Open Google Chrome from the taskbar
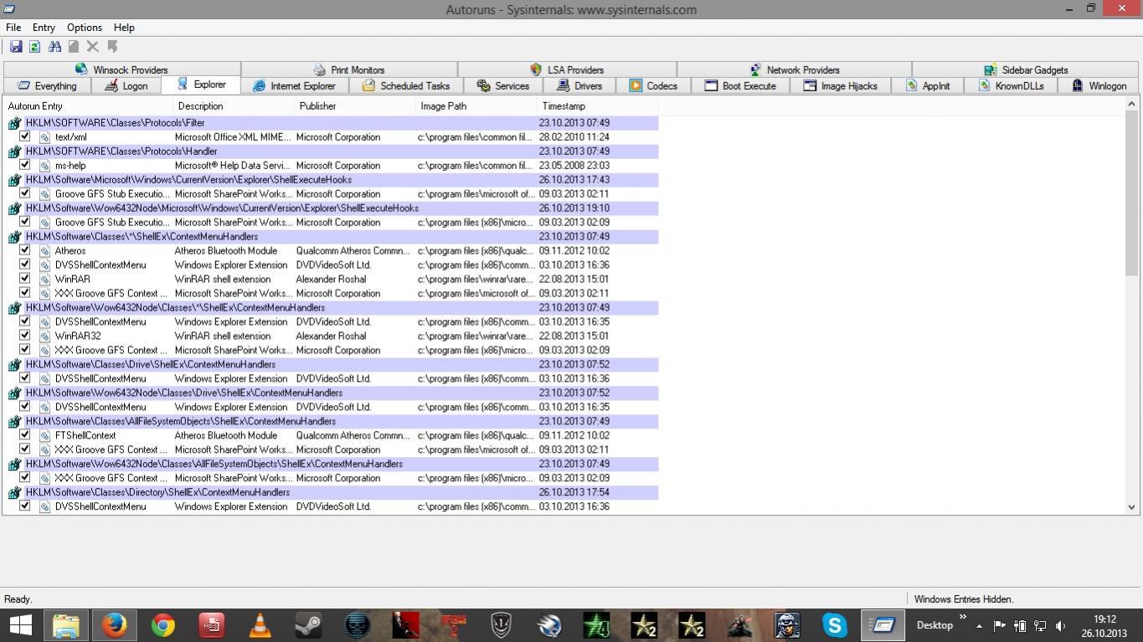The image size is (1143, 642). pyautogui.click(x=163, y=625)
